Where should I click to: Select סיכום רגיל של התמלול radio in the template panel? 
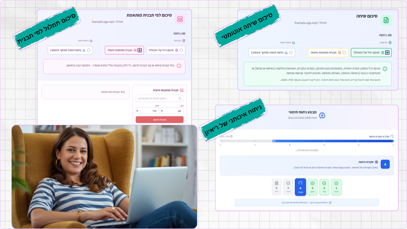181,50
